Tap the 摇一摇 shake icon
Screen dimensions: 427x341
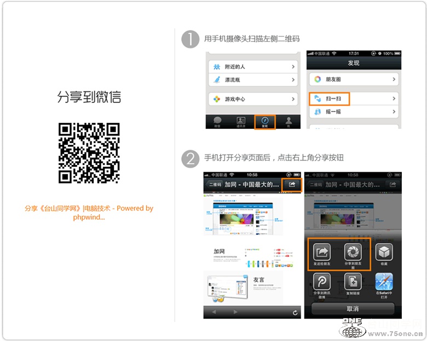click(318, 111)
